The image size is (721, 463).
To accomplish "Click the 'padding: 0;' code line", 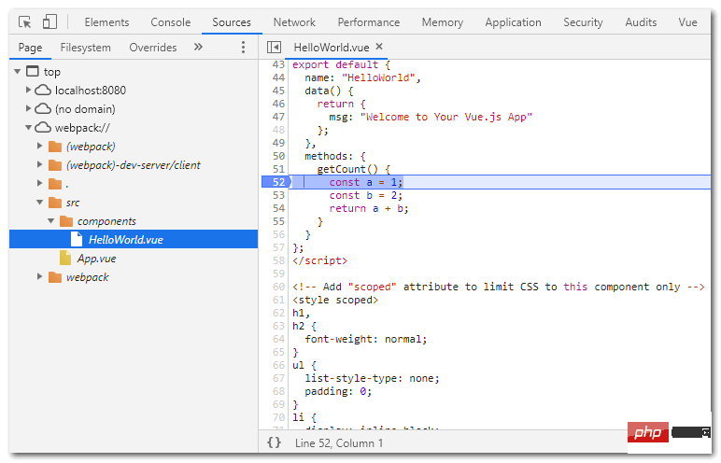I will 338,392.
